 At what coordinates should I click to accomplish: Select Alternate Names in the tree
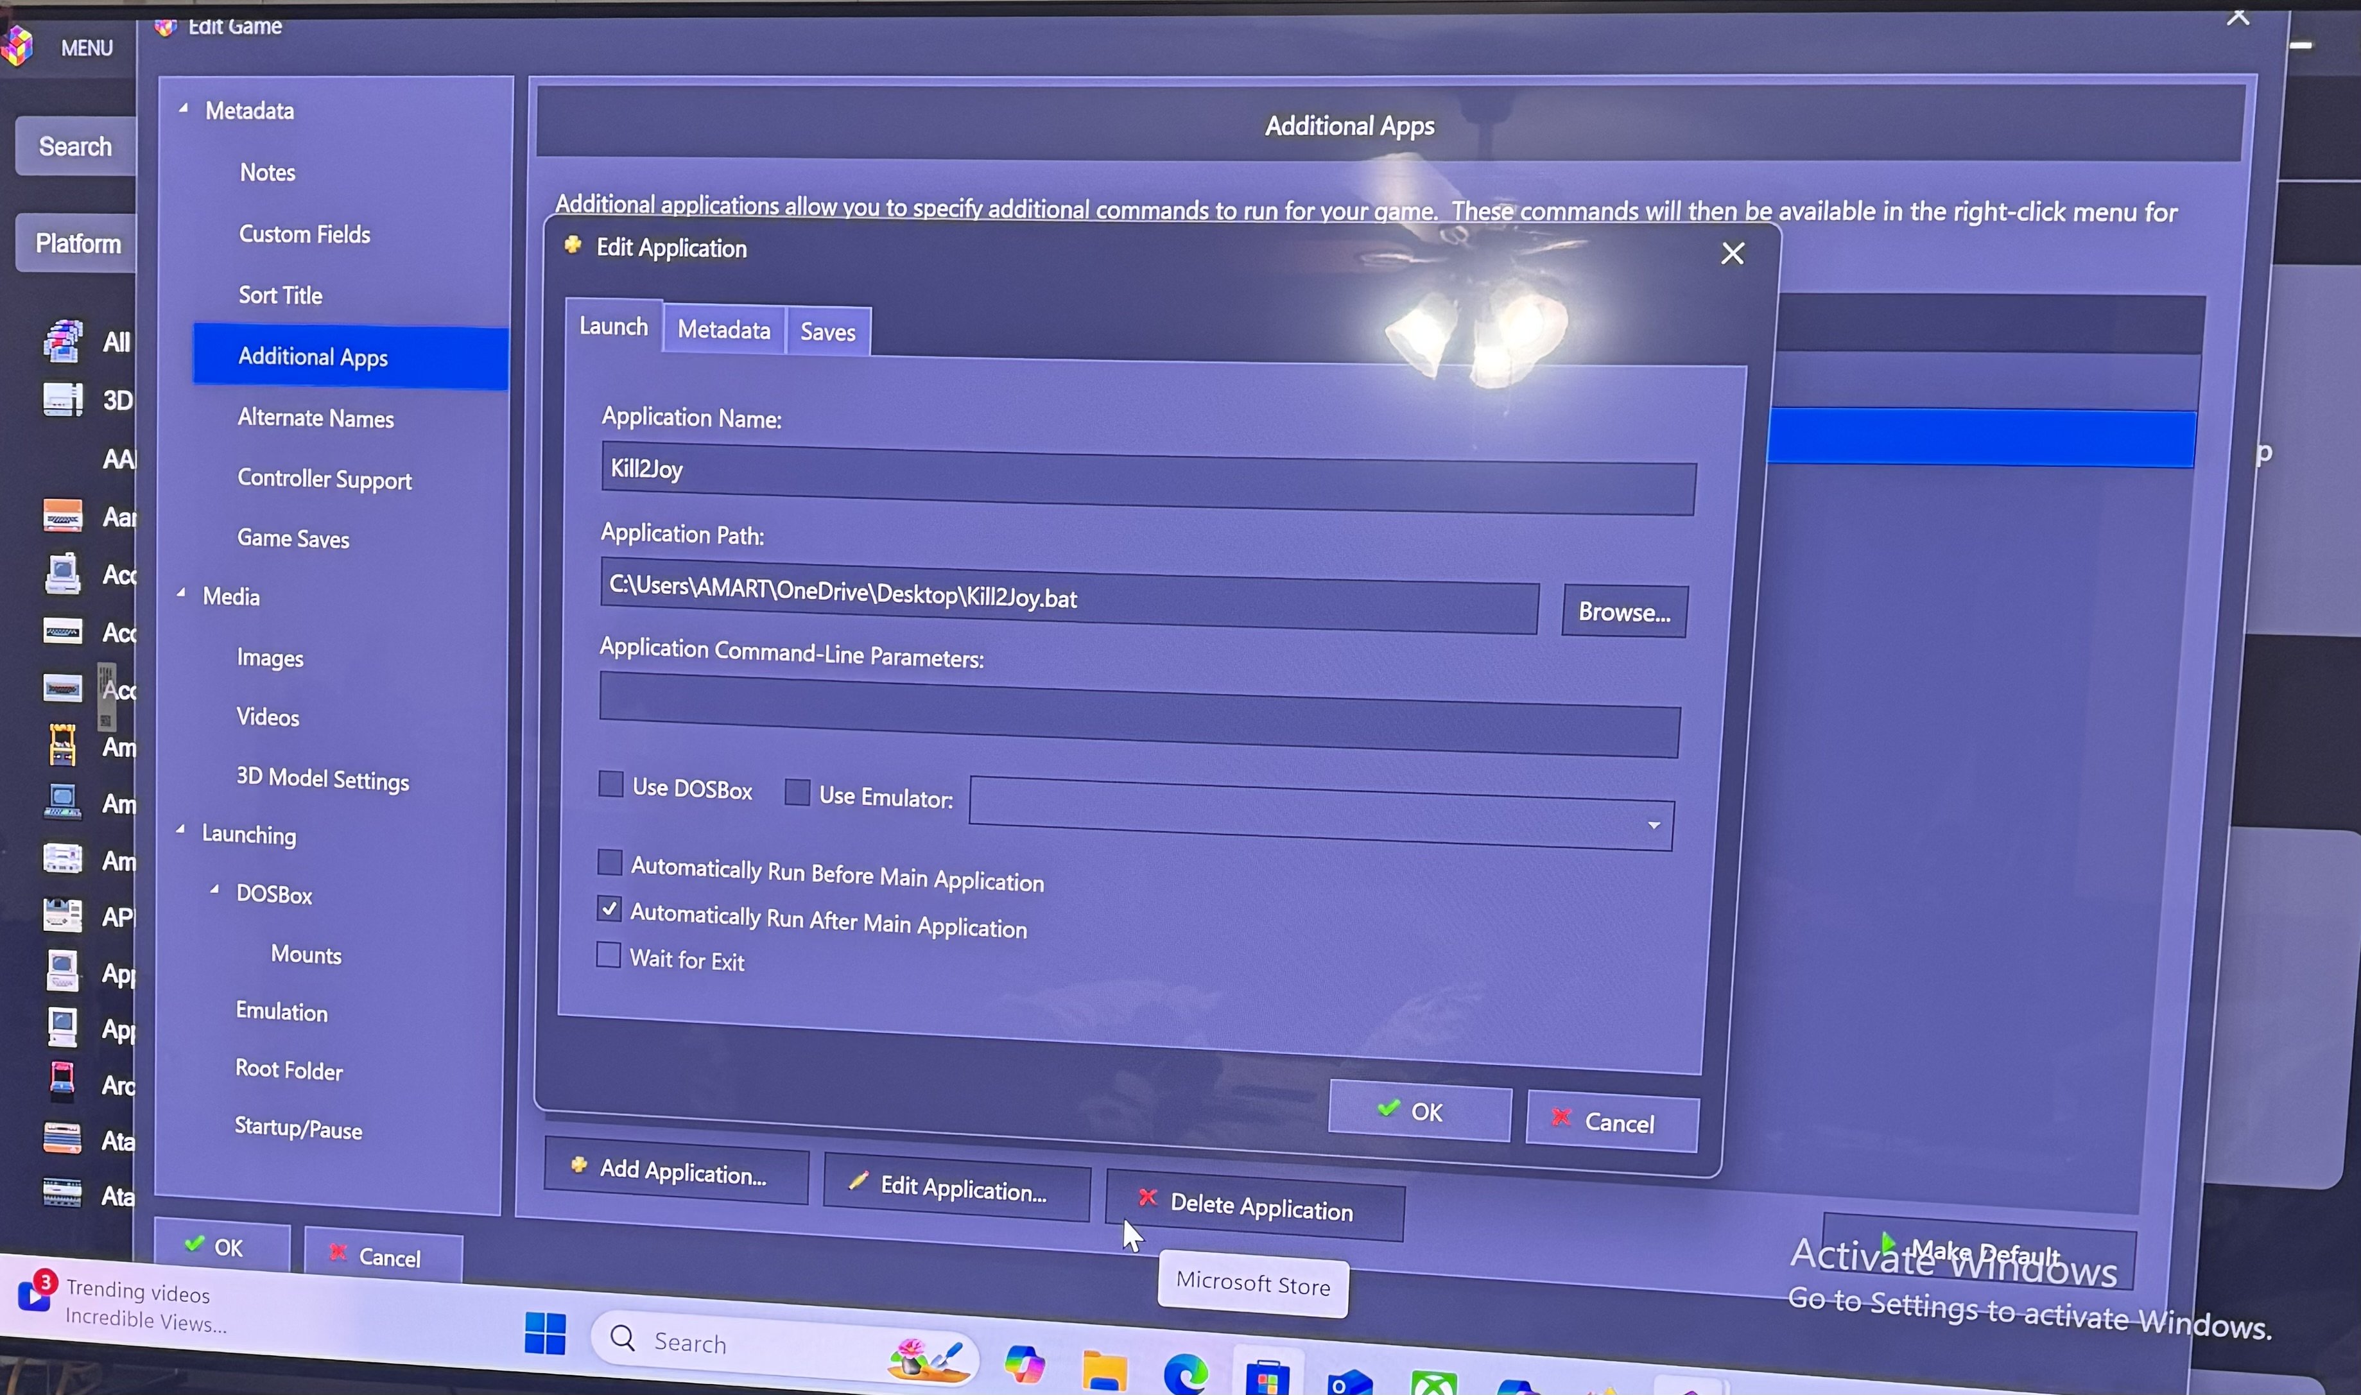click(x=316, y=417)
